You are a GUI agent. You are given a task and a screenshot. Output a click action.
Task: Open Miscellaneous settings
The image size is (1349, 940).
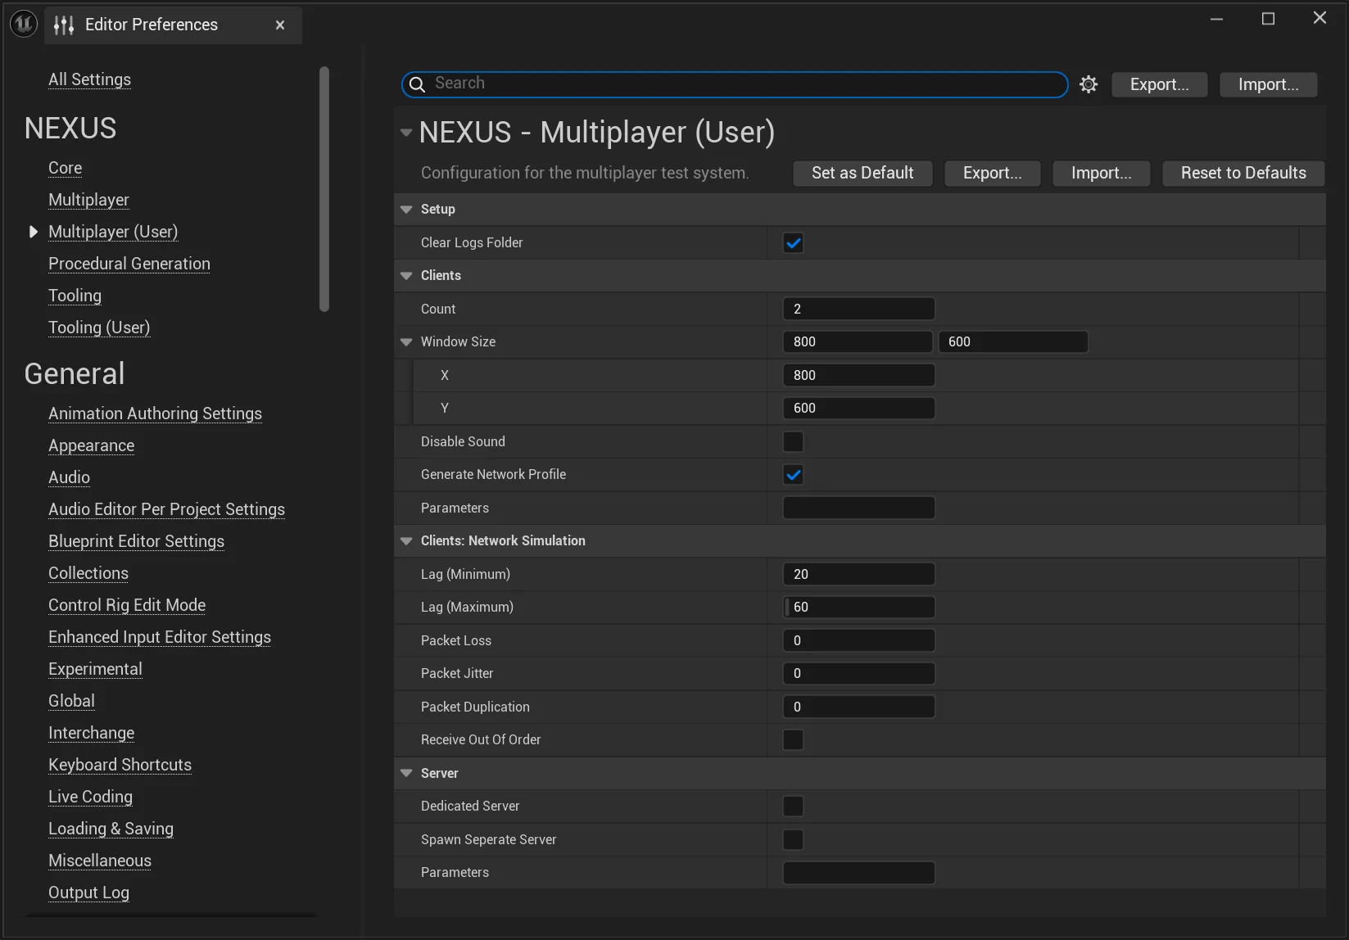100,861
